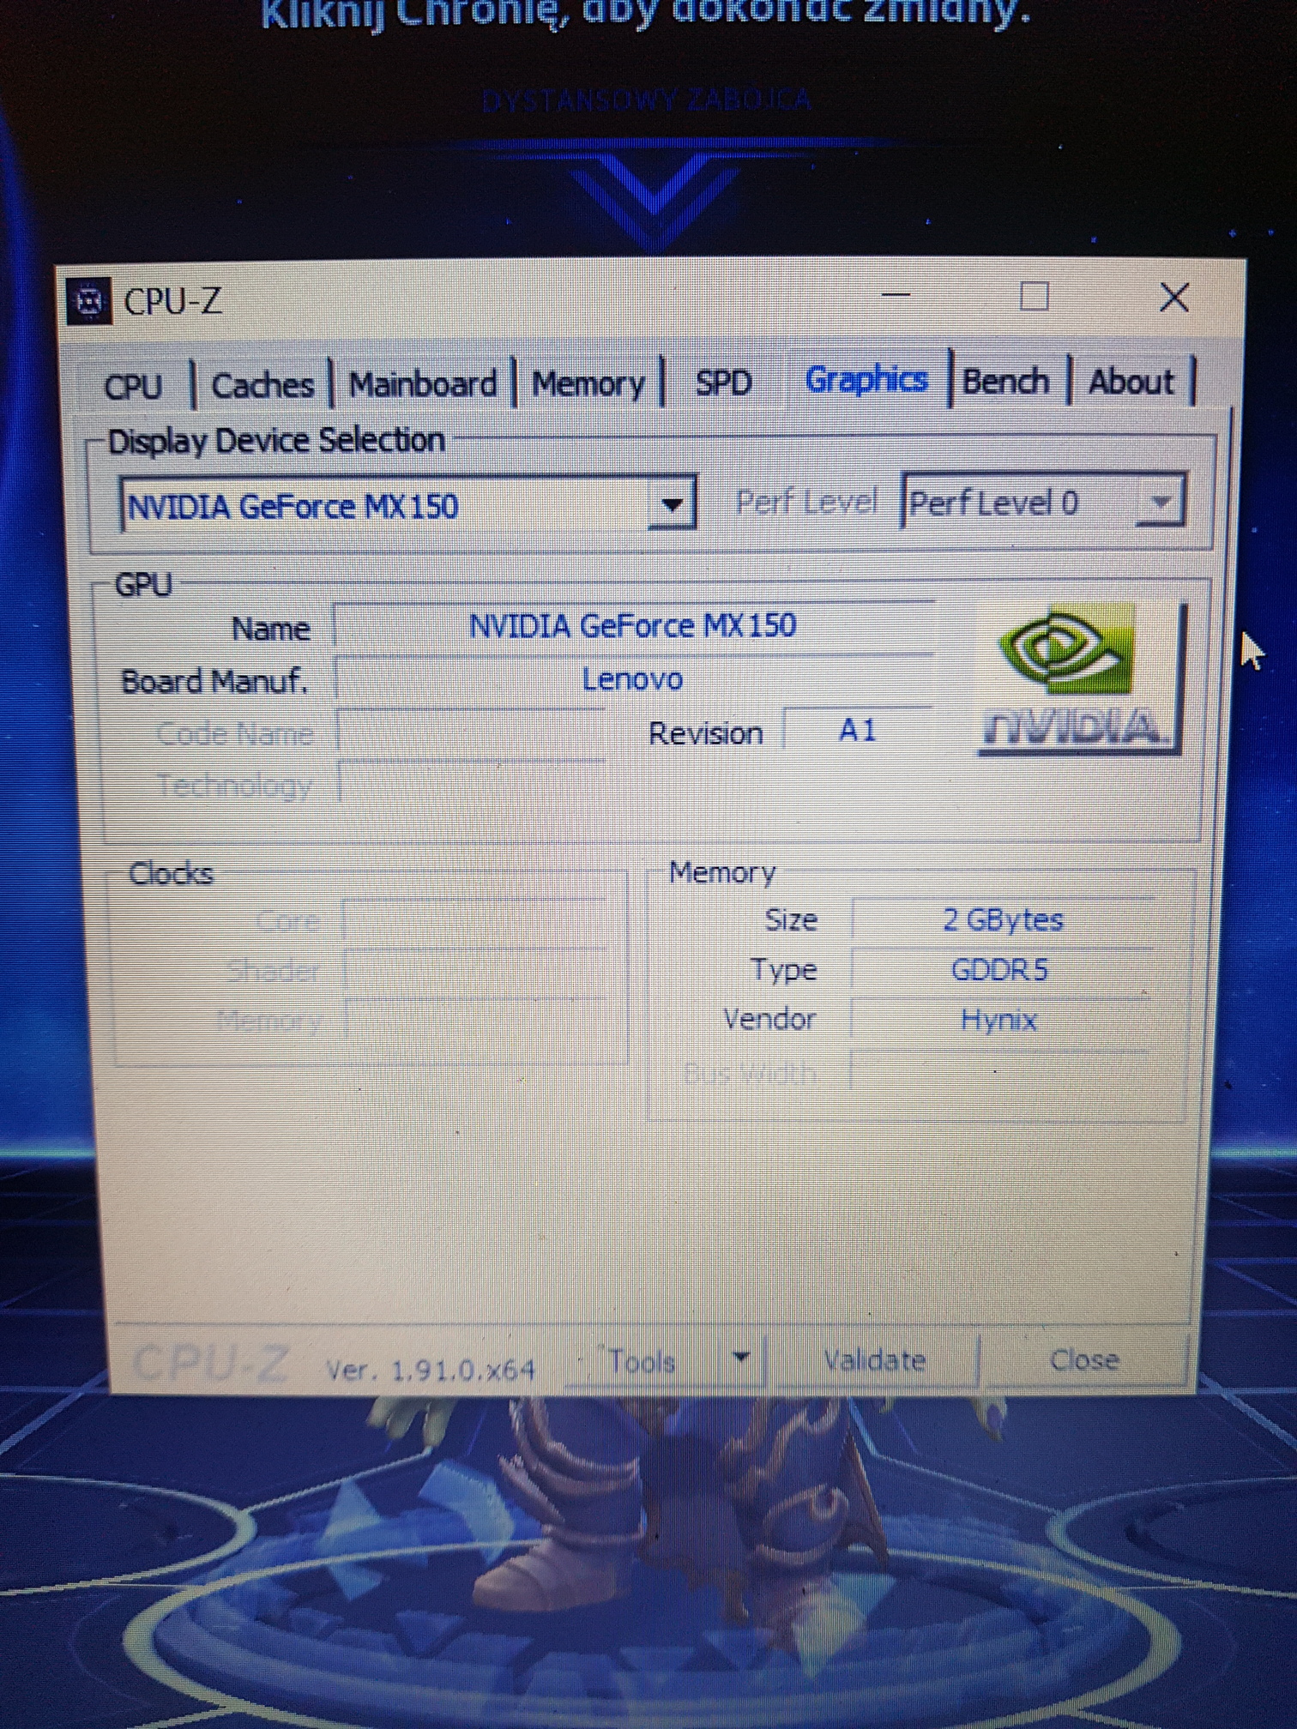The width and height of the screenshot is (1297, 1729).
Task: Select the Graphics tab
Action: coord(866,380)
